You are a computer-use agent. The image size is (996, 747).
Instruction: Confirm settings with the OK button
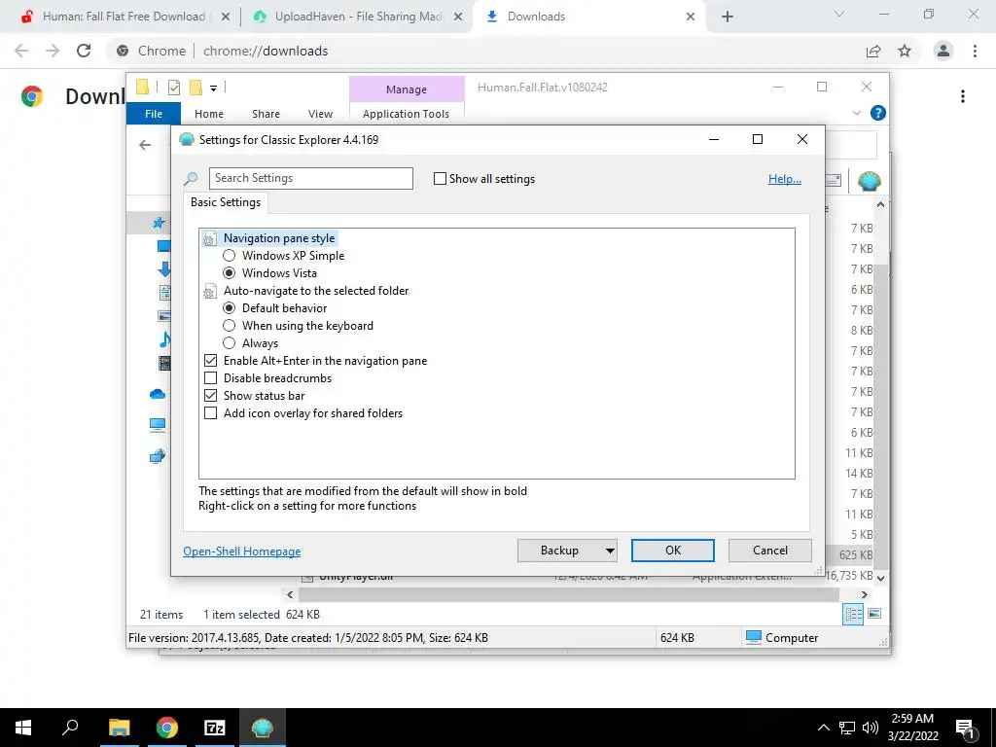[x=673, y=551]
